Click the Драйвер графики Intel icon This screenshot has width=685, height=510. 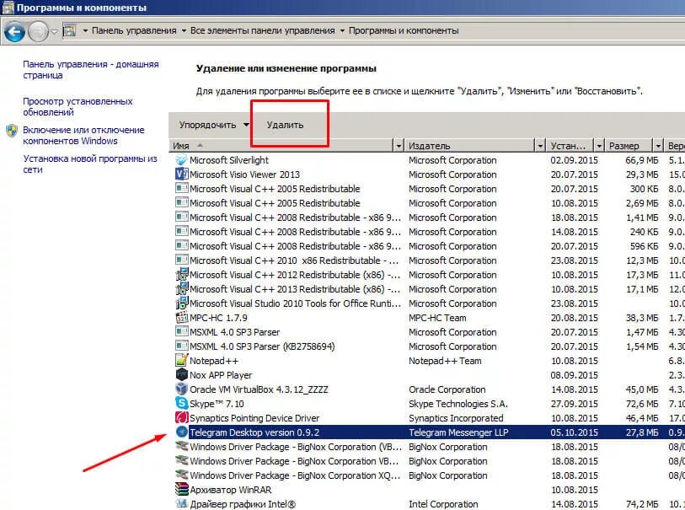click(x=181, y=504)
